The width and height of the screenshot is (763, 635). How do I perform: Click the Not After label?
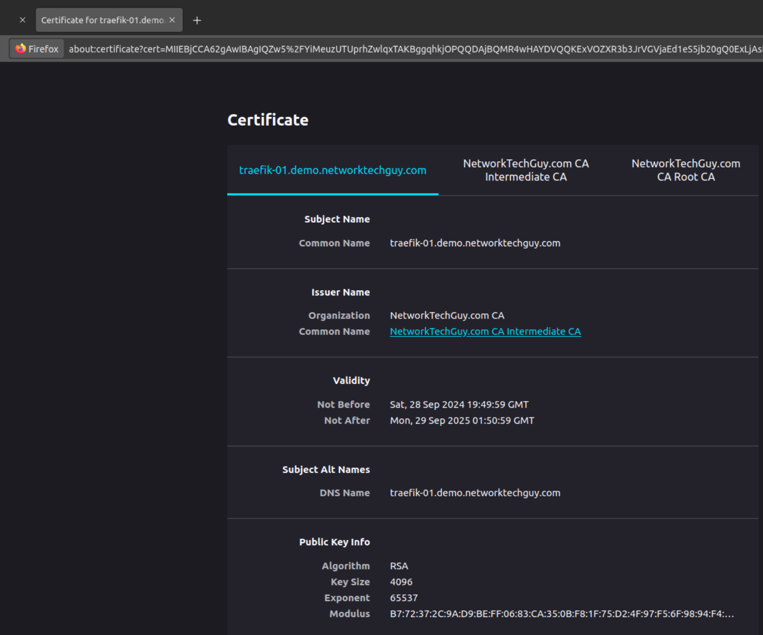point(347,421)
